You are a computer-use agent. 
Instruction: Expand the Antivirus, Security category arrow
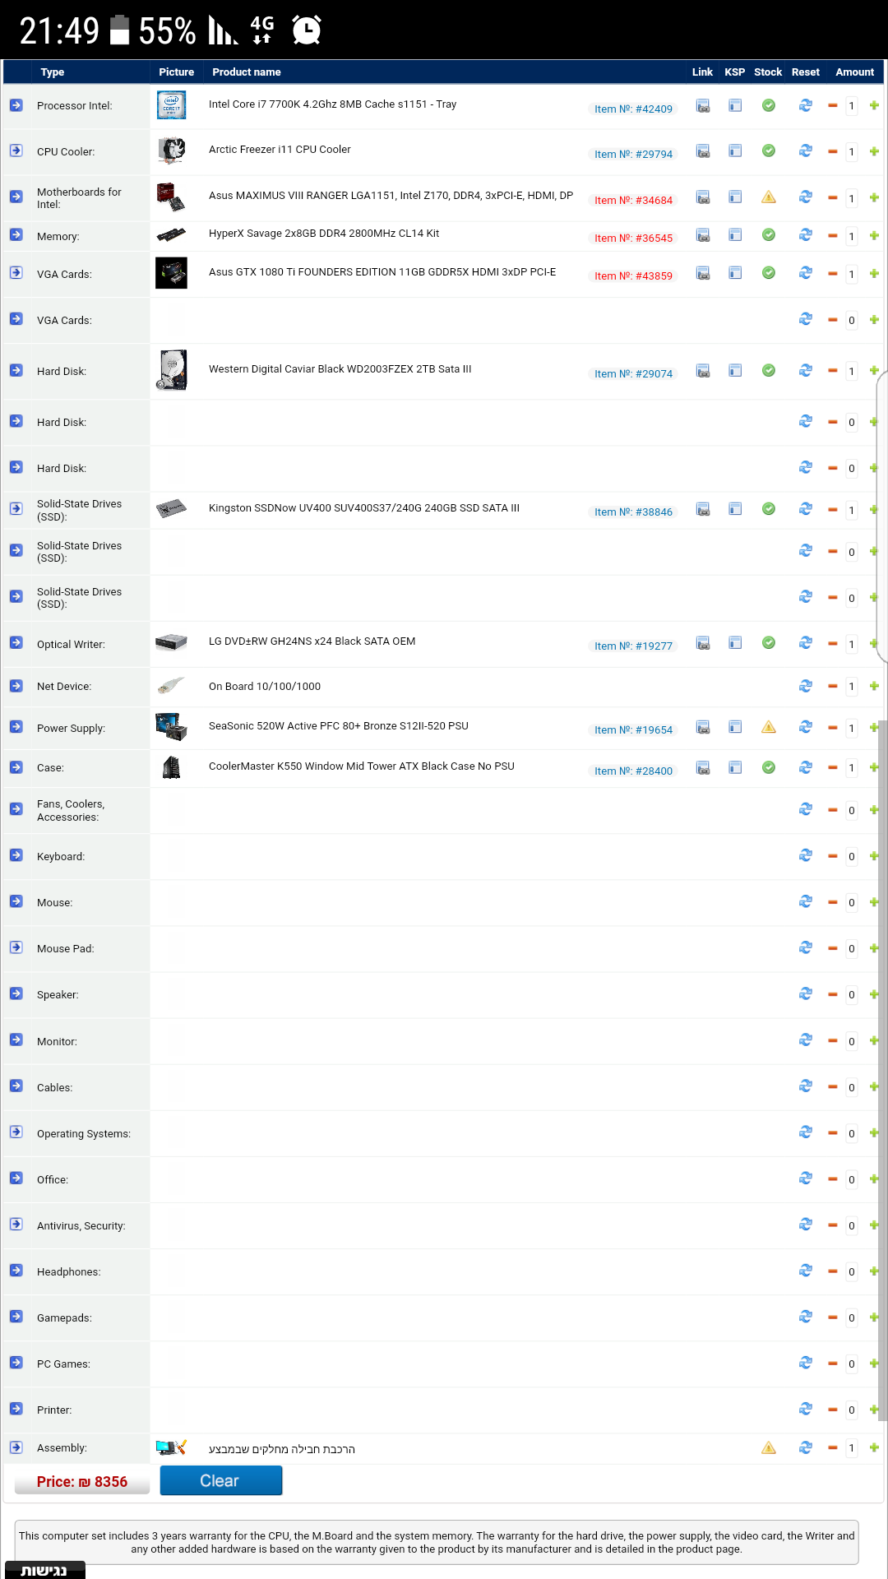tap(16, 1224)
